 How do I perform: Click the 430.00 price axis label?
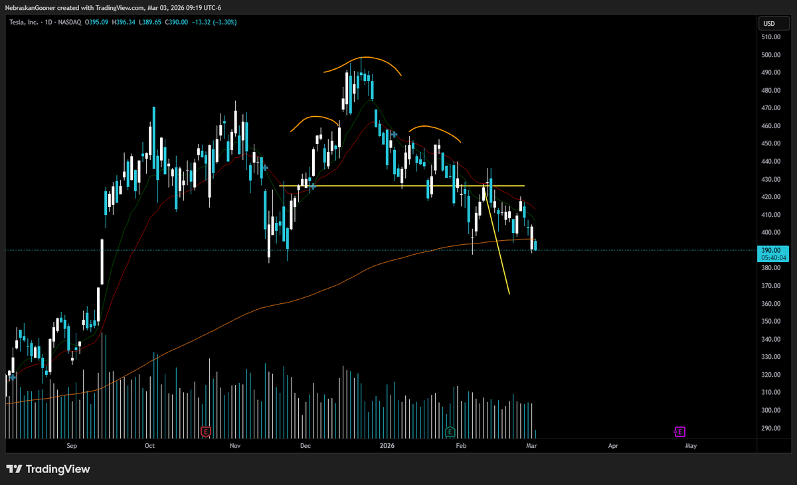(770, 179)
